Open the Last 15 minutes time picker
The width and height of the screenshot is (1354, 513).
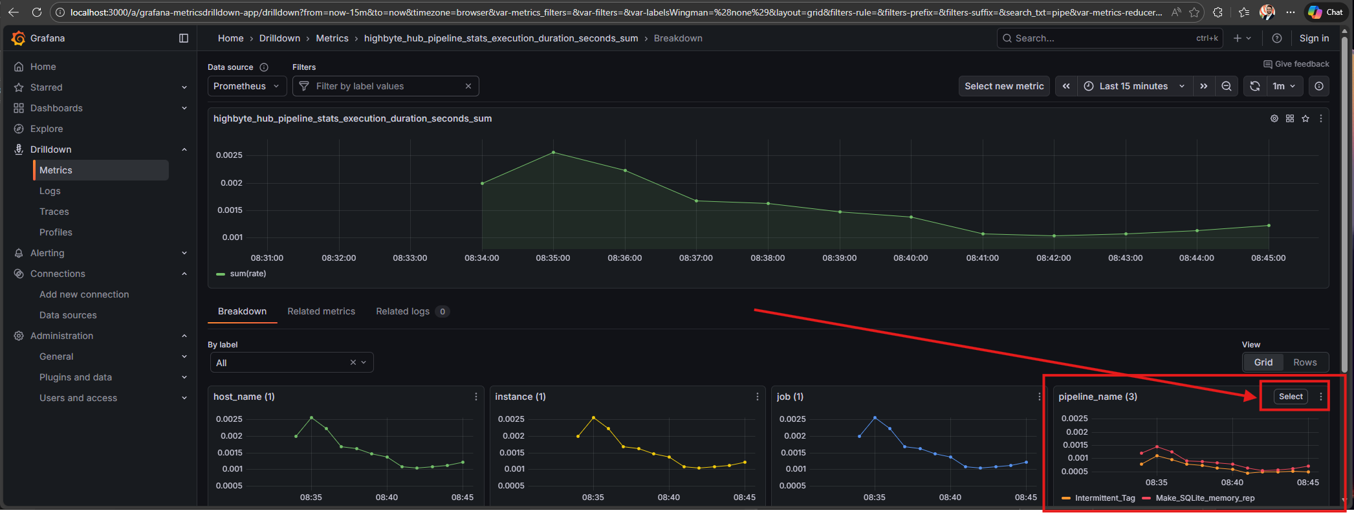(1133, 86)
